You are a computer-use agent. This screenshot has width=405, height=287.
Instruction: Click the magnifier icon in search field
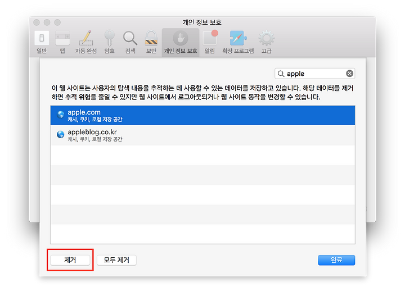[x=281, y=74]
